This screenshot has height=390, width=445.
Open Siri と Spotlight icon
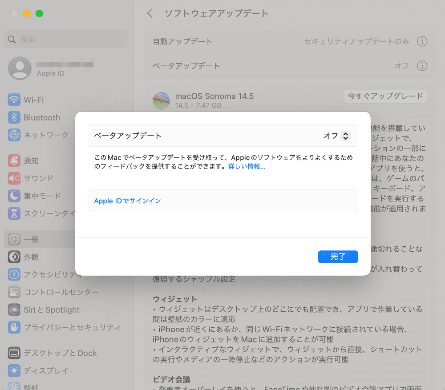[14, 310]
